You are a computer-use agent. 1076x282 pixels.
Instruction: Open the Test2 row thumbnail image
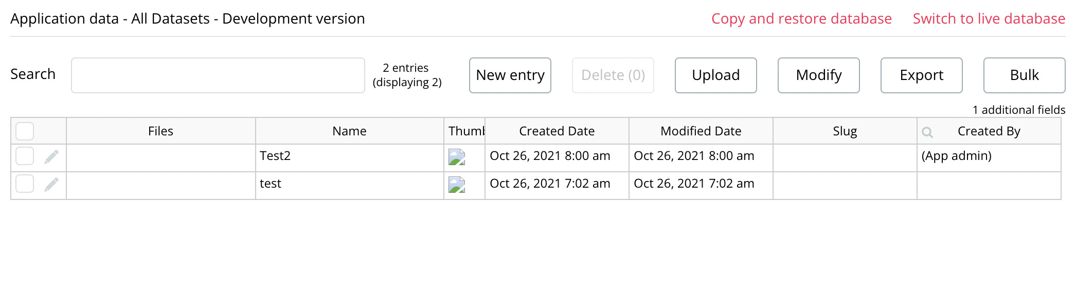tap(456, 157)
